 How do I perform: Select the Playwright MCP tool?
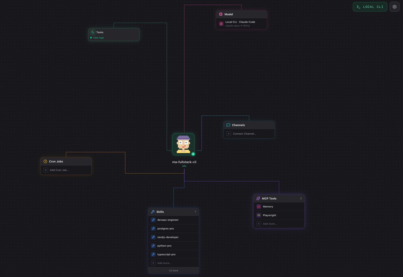(279, 215)
